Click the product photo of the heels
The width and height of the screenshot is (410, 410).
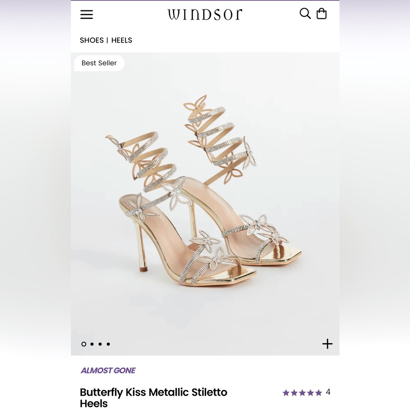(x=205, y=197)
